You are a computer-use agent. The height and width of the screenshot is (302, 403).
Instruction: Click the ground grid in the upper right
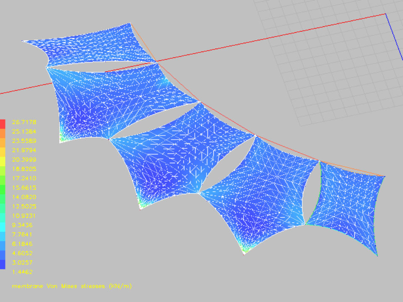[x=336, y=71]
